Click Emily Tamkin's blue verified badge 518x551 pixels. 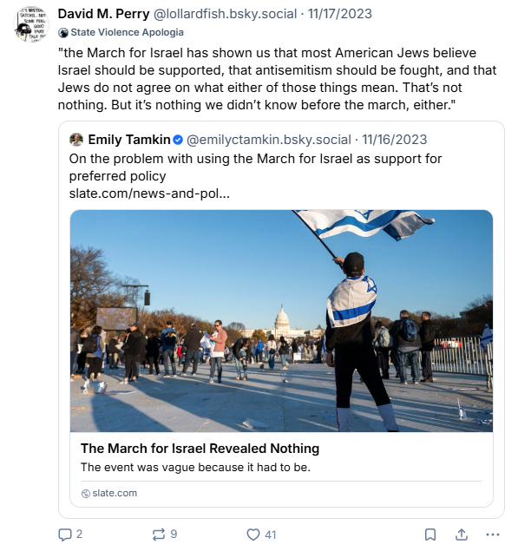[x=178, y=140]
